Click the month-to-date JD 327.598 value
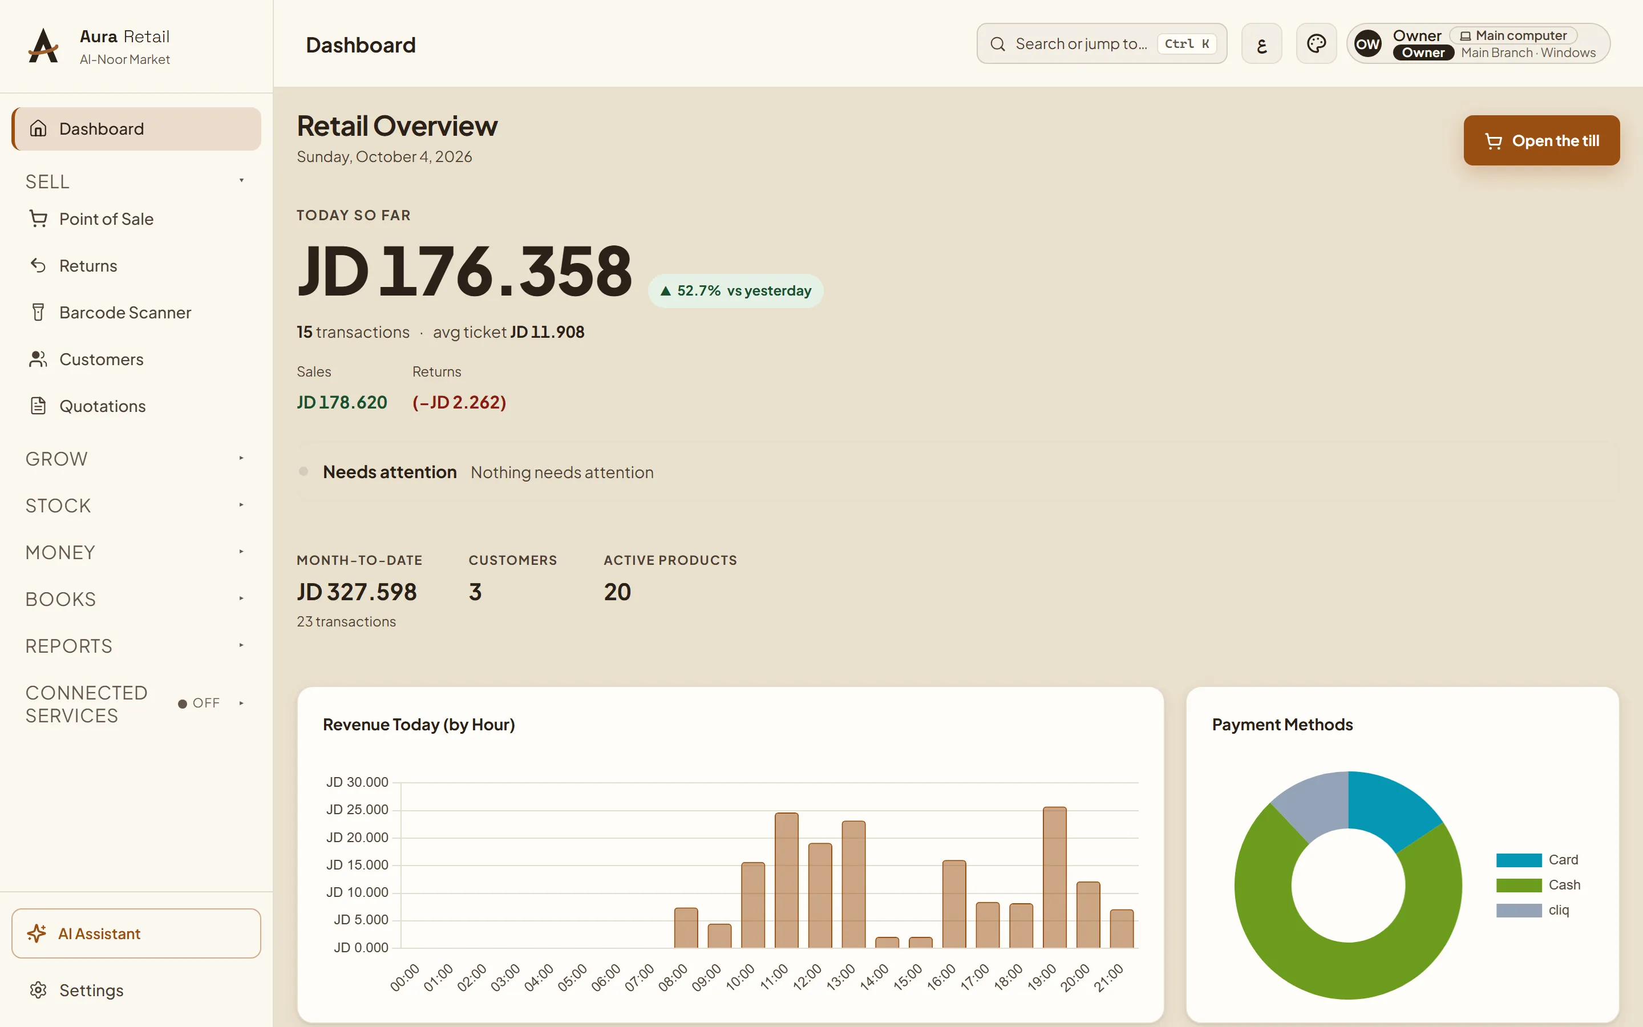1643x1027 pixels. (x=357, y=592)
